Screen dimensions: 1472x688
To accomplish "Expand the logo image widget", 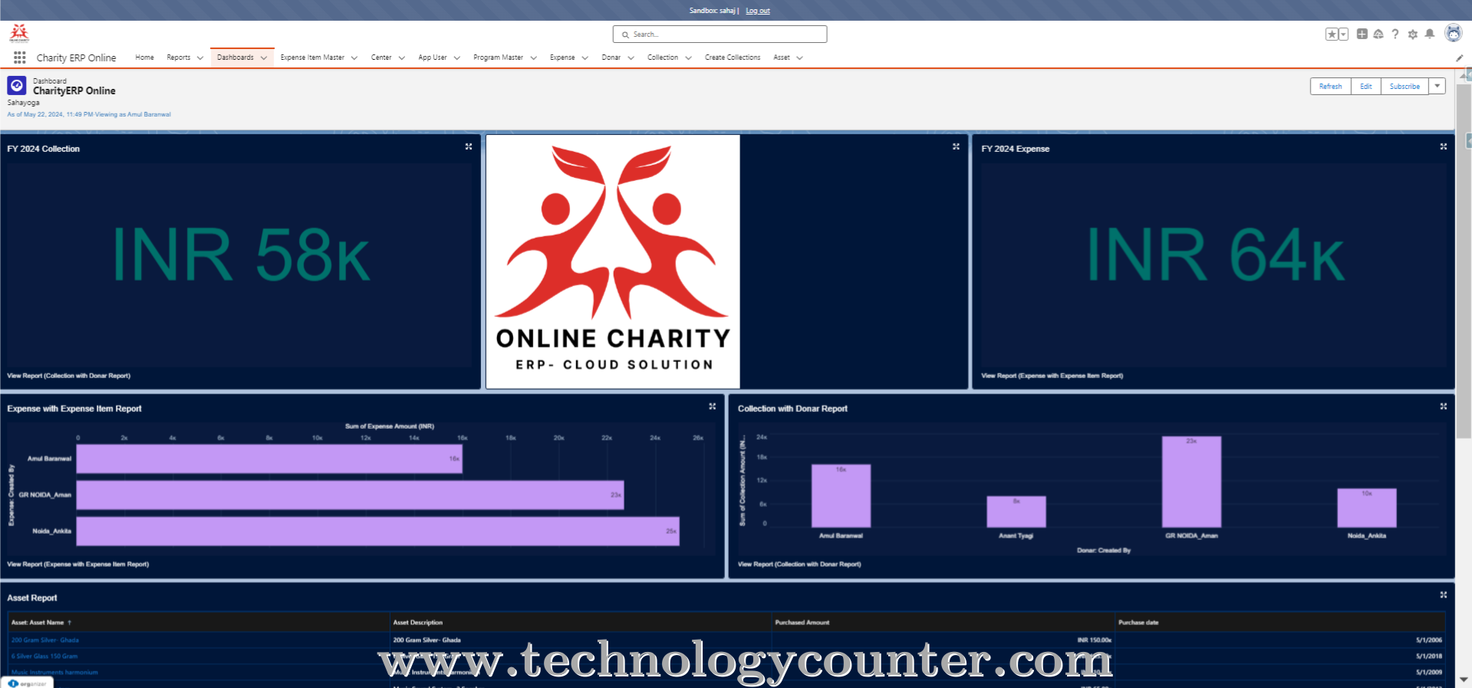I will [x=956, y=146].
